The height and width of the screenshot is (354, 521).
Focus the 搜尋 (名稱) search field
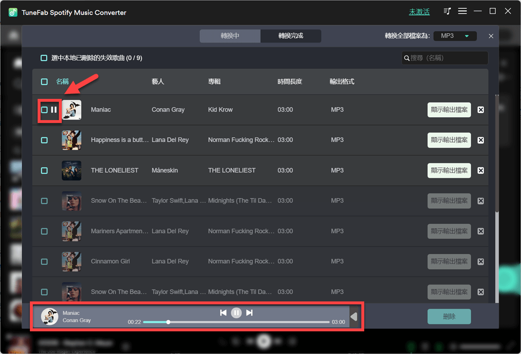(x=445, y=58)
